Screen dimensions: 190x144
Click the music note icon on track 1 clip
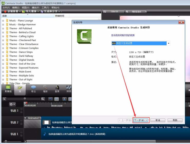coord(45,134)
